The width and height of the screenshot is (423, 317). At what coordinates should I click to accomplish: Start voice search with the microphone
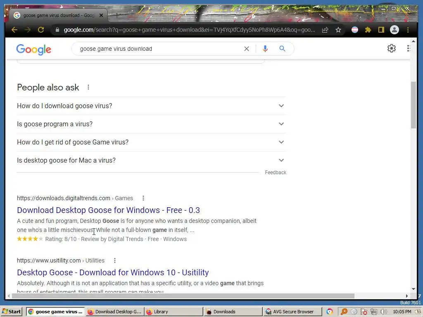coord(265,49)
